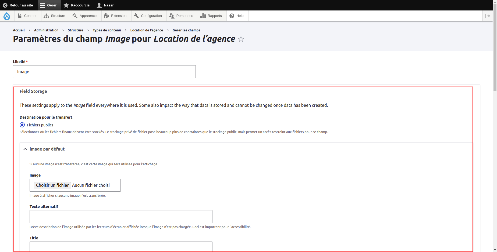497x252 pixels.
Task: Open the Raccourcis shortcuts menu
Action: point(77,5)
